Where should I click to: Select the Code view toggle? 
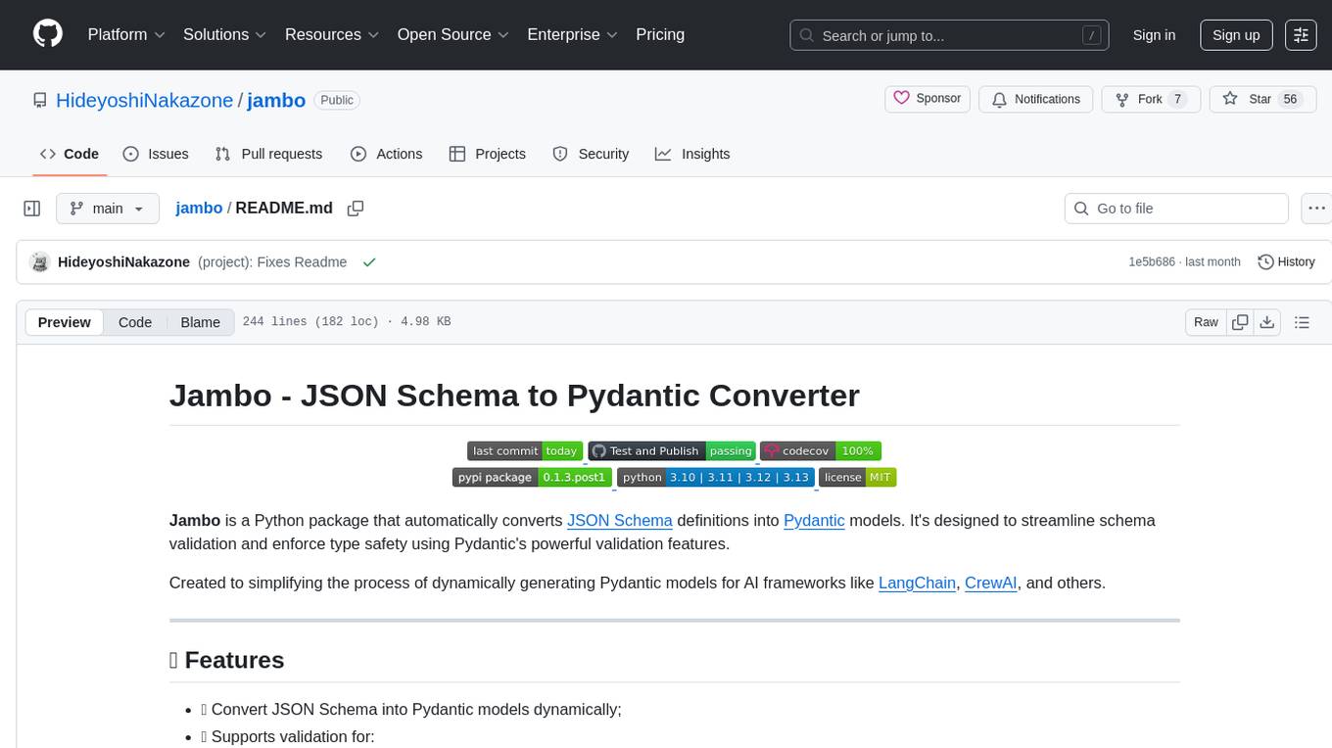135,322
